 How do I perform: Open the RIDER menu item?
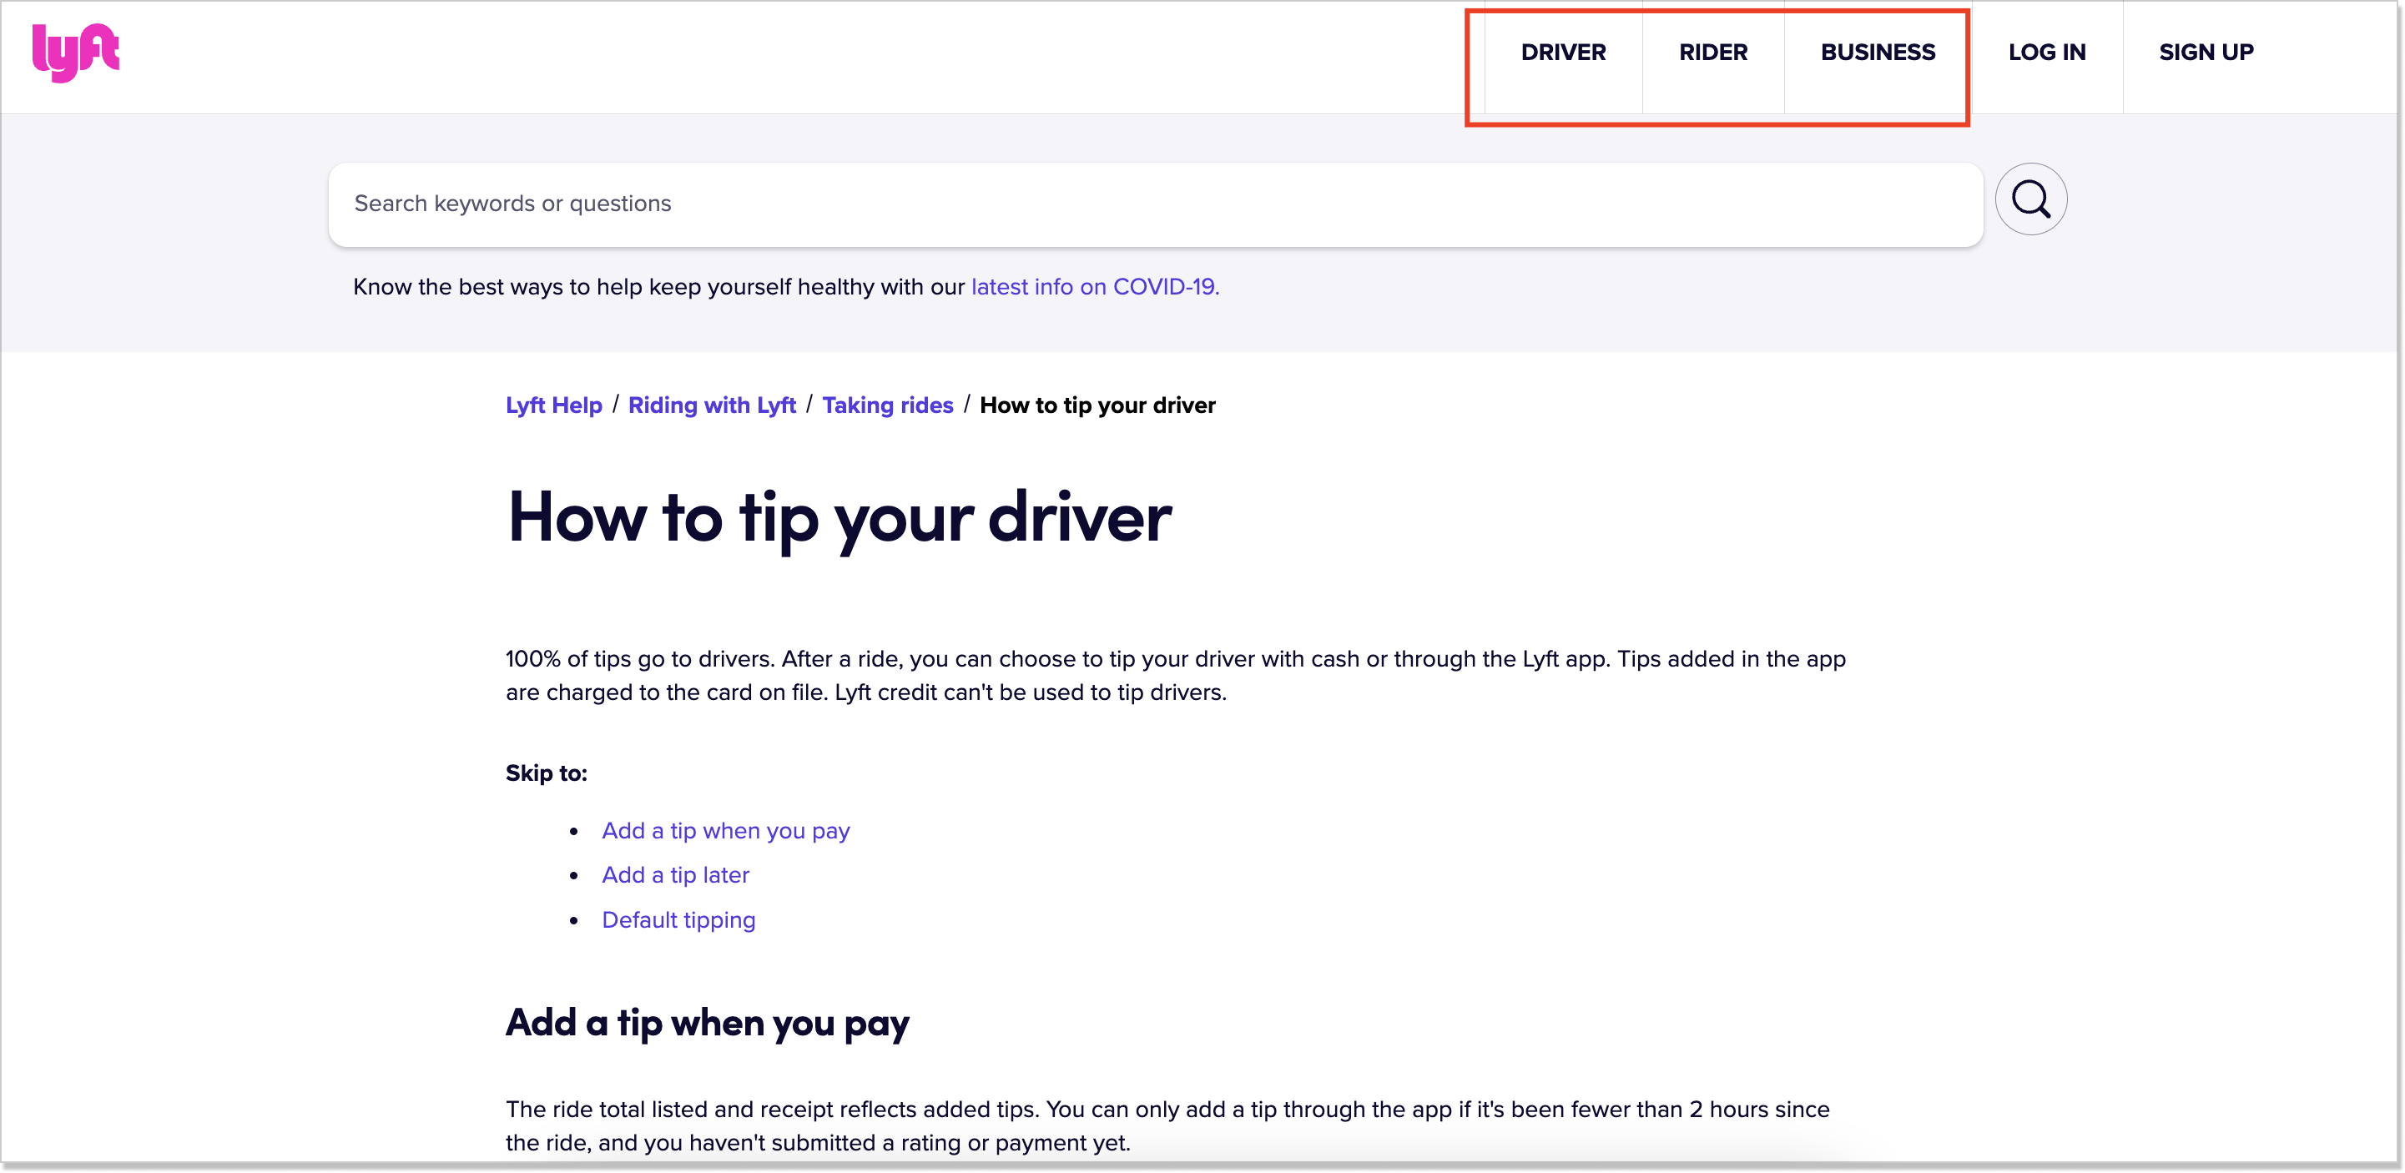click(x=1713, y=53)
